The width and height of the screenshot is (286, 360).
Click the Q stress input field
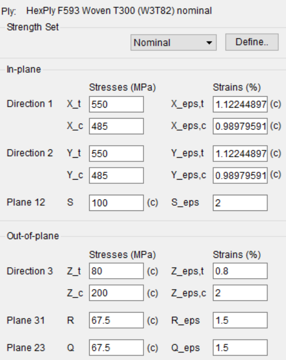click(x=117, y=347)
